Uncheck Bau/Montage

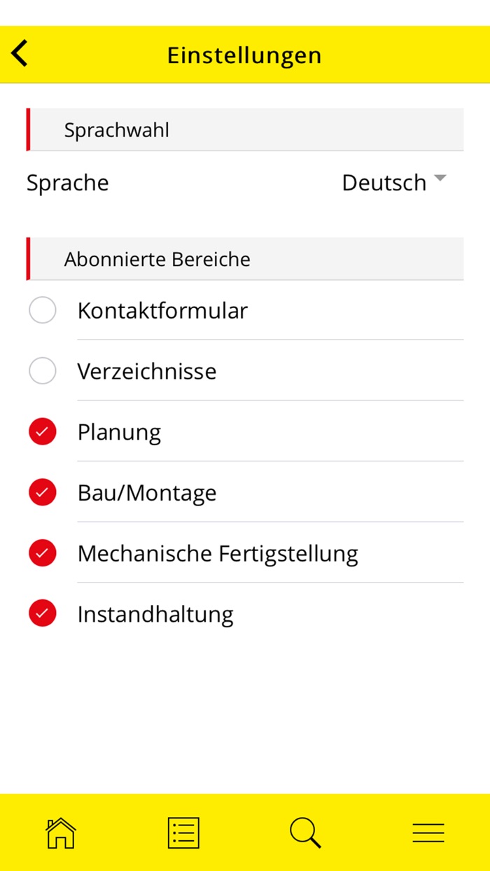pos(42,492)
